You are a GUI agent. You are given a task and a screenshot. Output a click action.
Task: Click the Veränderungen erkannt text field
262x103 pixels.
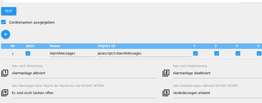click(x=217, y=93)
